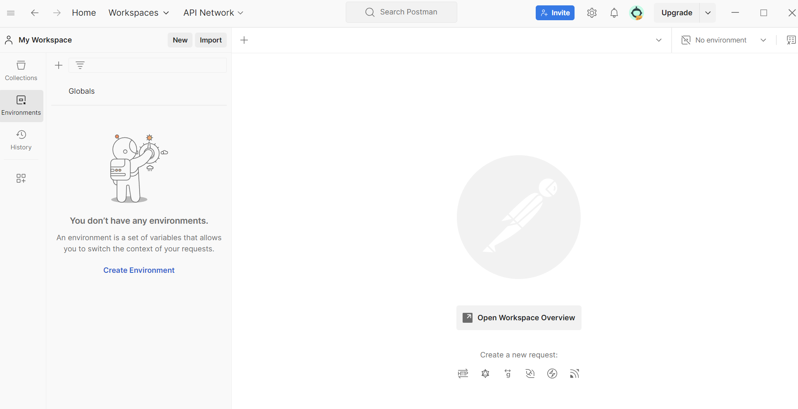The height and width of the screenshot is (409, 798).
Task: Select the Environments sidebar tab
Action: tap(21, 106)
